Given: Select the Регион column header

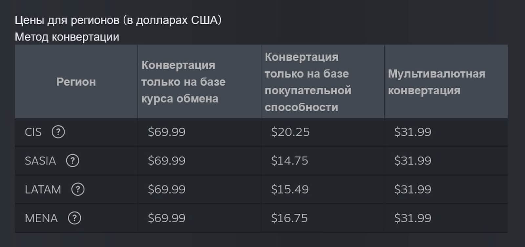Looking at the screenshot, I should pyautogui.click(x=76, y=82).
